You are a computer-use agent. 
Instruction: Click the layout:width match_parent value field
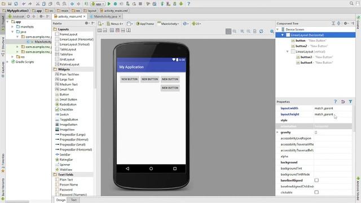pos(333,108)
